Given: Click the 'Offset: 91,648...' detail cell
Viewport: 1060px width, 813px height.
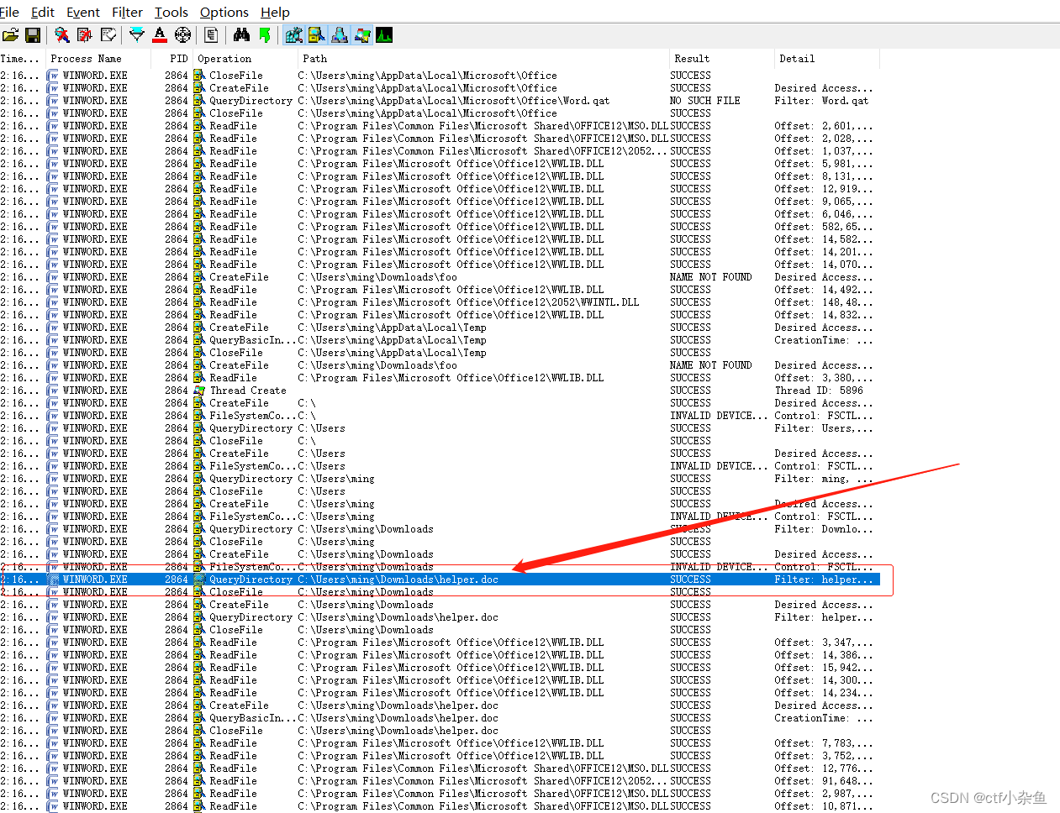Looking at the screenshot, I should coord(824,781).
